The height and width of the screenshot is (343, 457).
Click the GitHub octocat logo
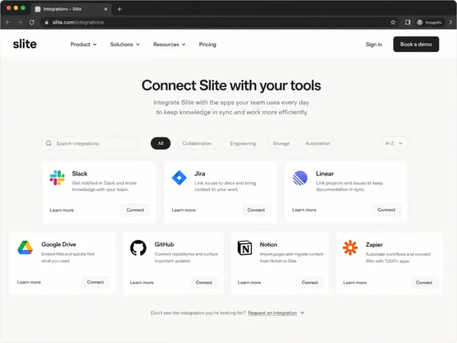point(138,248)
